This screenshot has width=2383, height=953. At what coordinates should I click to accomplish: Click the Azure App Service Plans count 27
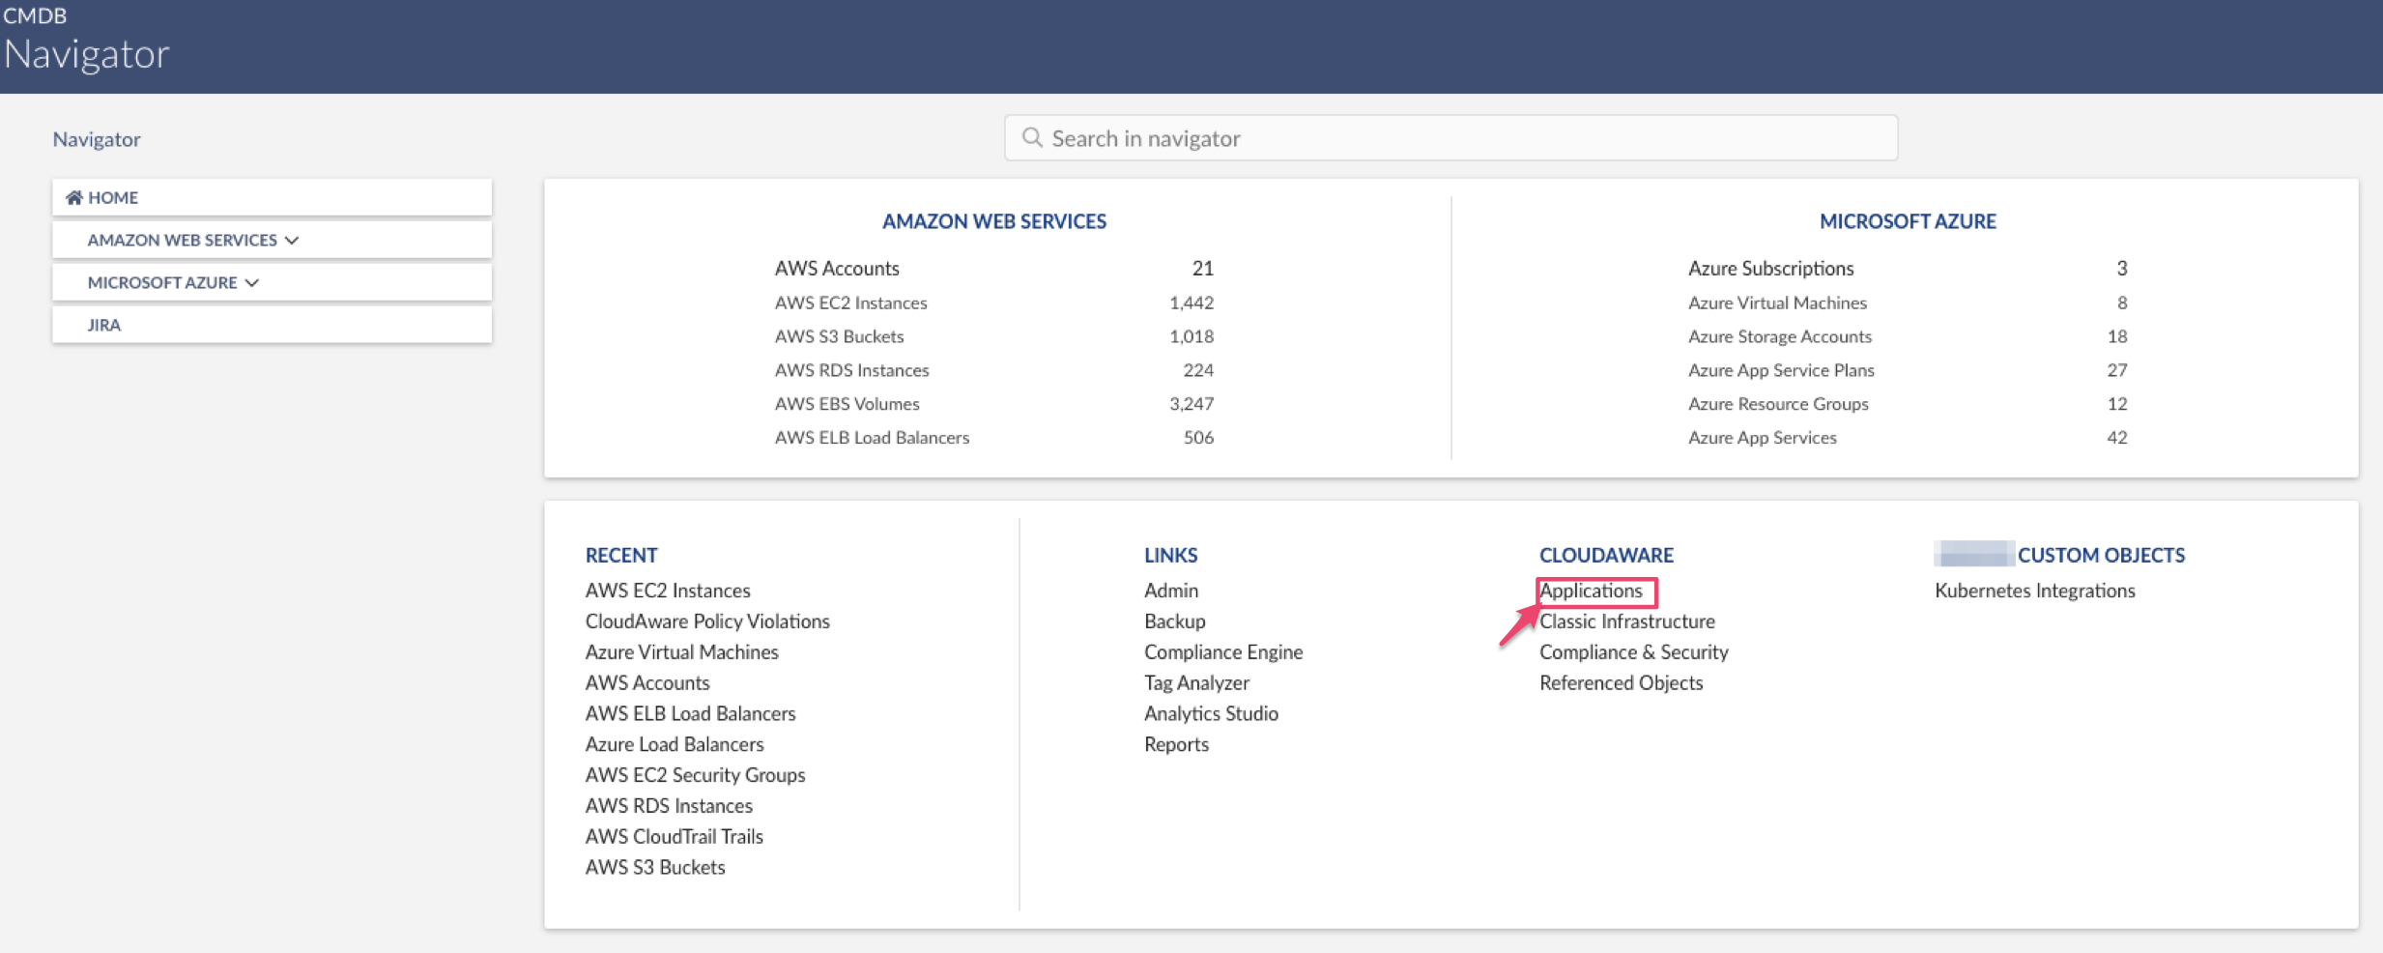tap(2117, 370)
